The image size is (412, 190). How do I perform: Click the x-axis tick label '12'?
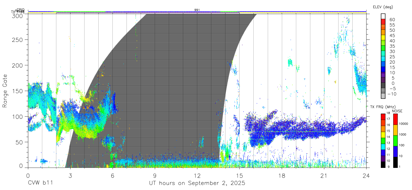pyautogui.click(x=197, y=176)
